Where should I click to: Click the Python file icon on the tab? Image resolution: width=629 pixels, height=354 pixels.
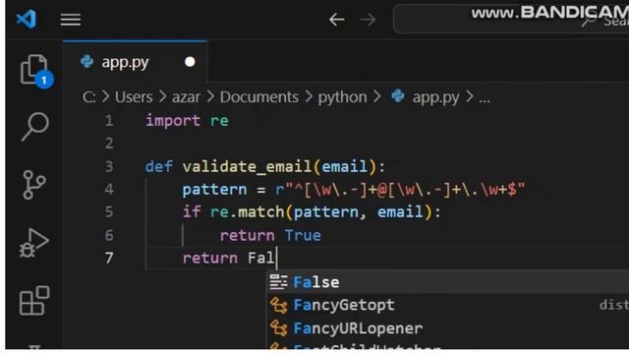[x=86, y=62]
